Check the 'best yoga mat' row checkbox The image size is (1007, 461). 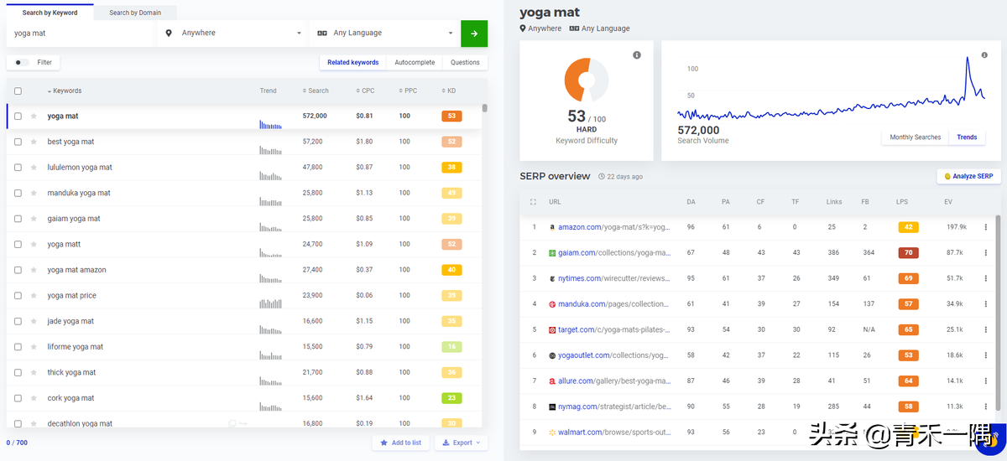[18, 142]
